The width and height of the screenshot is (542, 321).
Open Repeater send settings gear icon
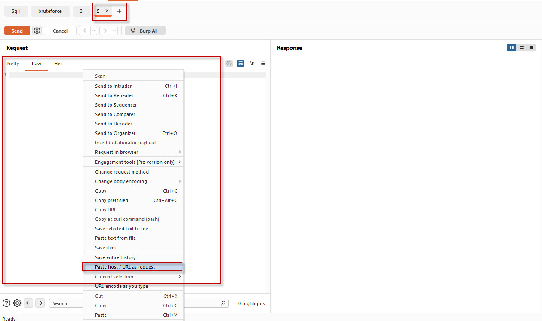tap(37, 31)
